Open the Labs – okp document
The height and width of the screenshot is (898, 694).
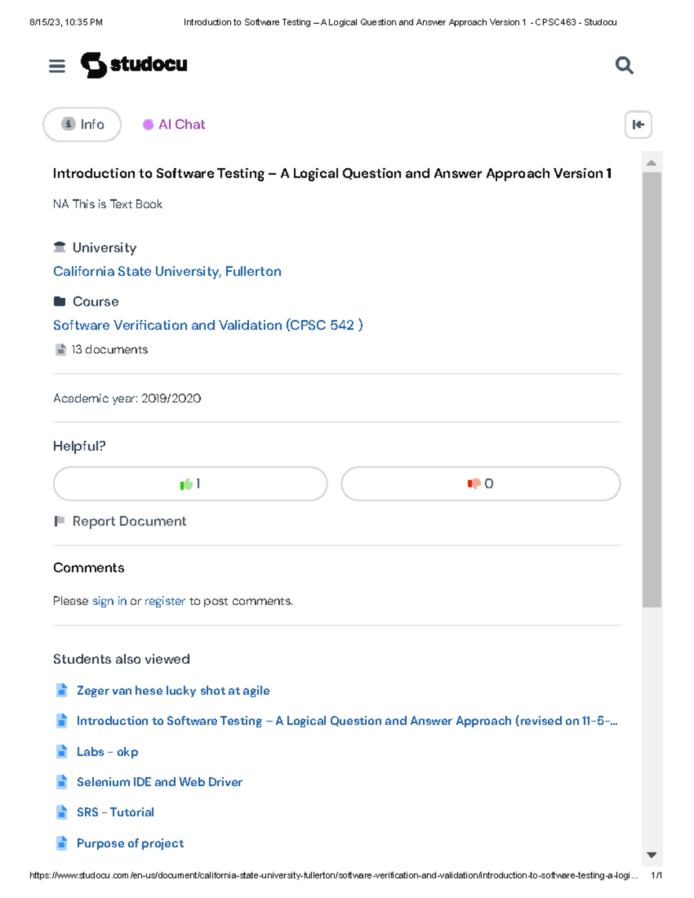(x=107, y=752)
